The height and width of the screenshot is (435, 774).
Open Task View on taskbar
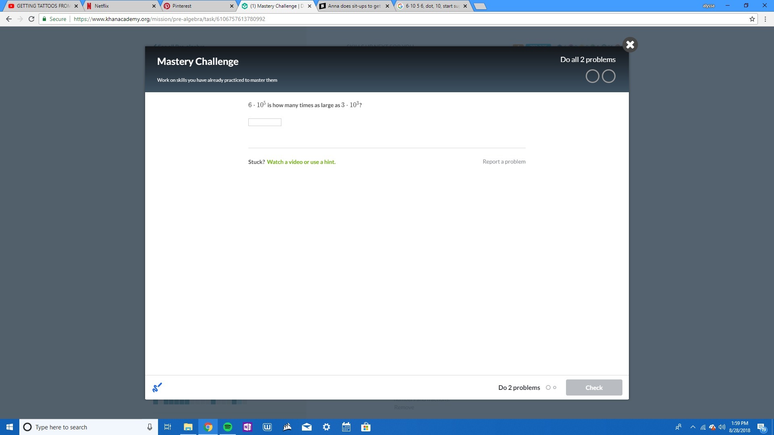tap(168, 427)
